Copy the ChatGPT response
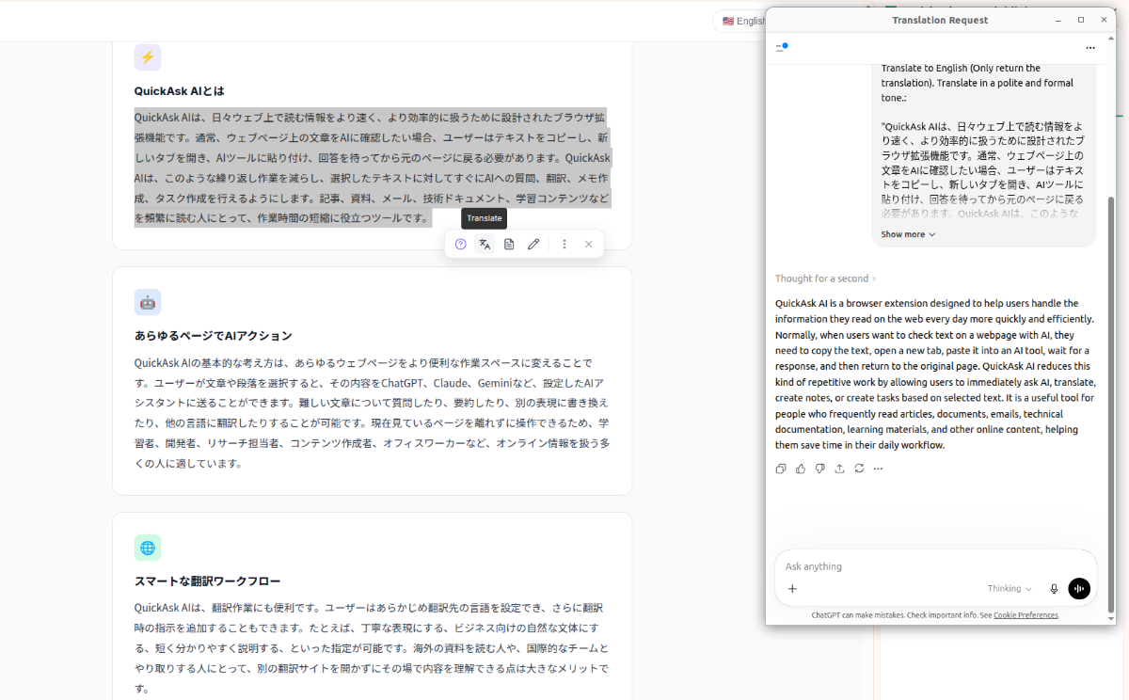The image size is (1129, 700). coord(781,469)
